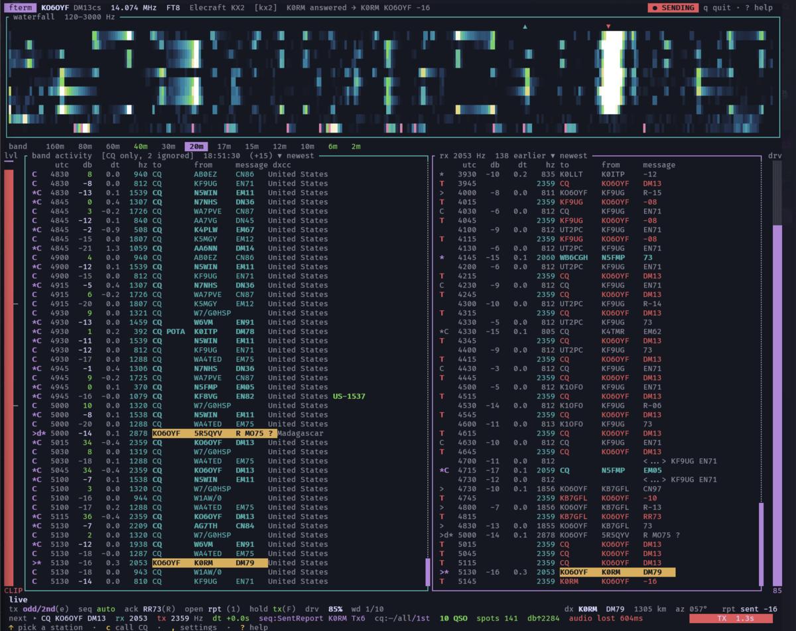Click 'call CQ' in the footer
This screenshot has height=631, width=796.
pyautogui.click(x=127, y=627)
